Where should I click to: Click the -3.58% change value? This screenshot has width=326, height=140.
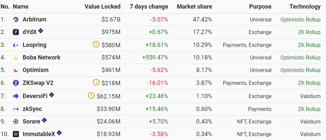(x=159, y=134)
